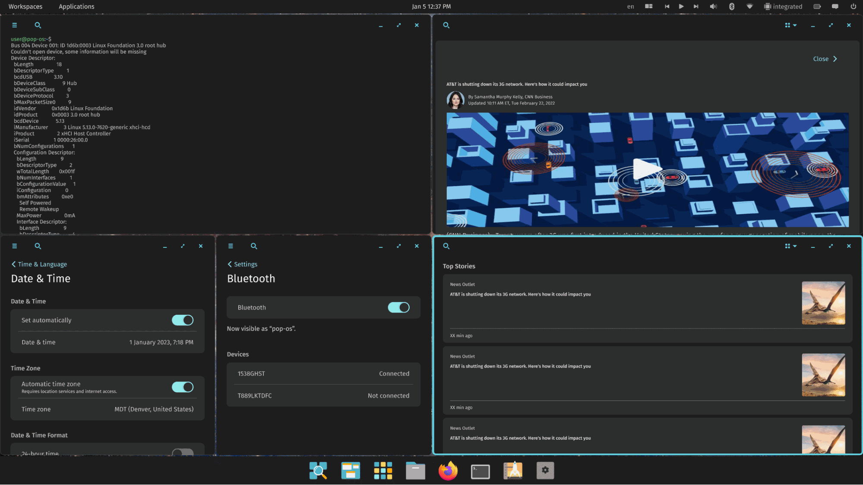863x485 pixels.
Task: Expand Settings back navigation in Bluetooth panel
Action: click(242, 263)
